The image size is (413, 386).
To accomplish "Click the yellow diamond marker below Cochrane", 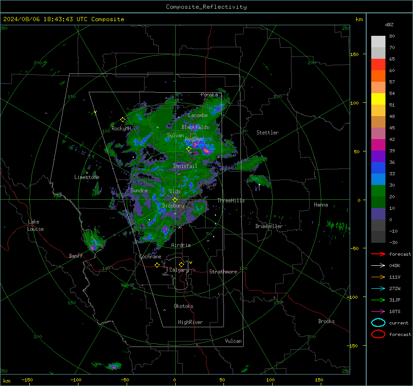I will coord(157,265).
